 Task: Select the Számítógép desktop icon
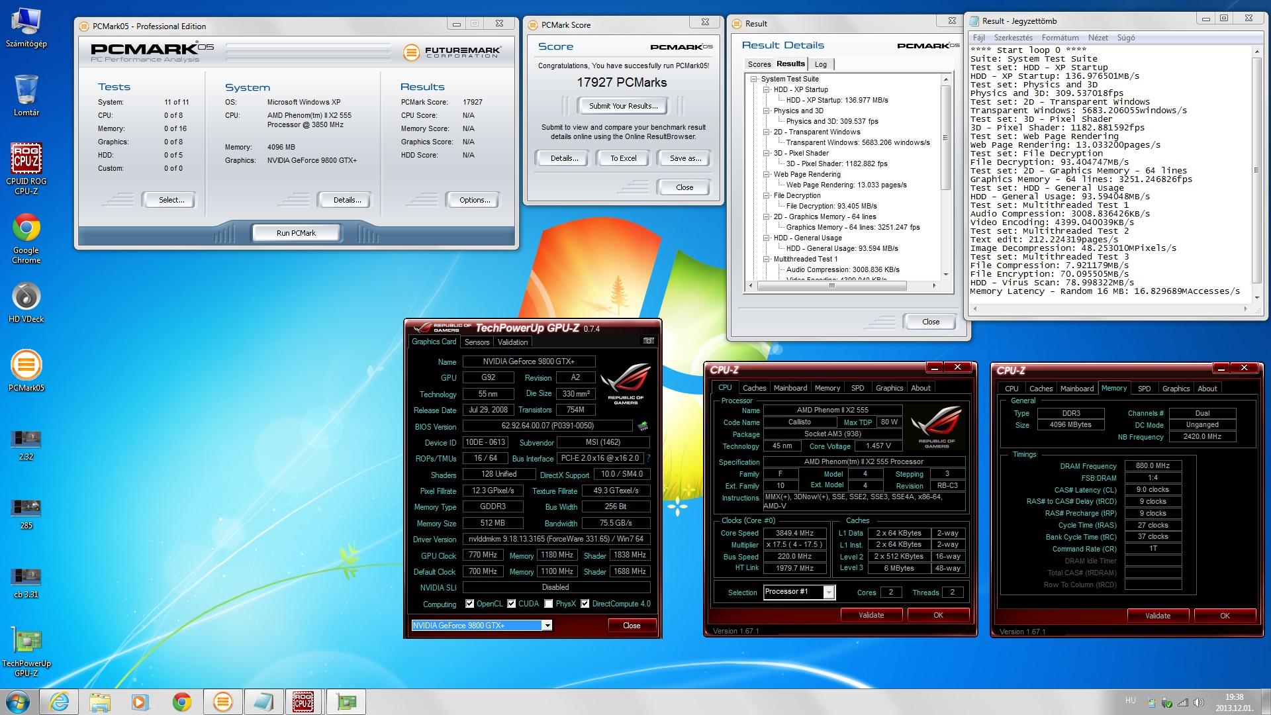26,28
